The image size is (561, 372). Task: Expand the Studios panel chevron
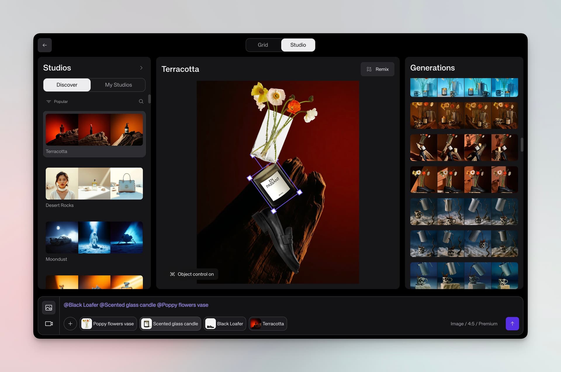[141, 68]
